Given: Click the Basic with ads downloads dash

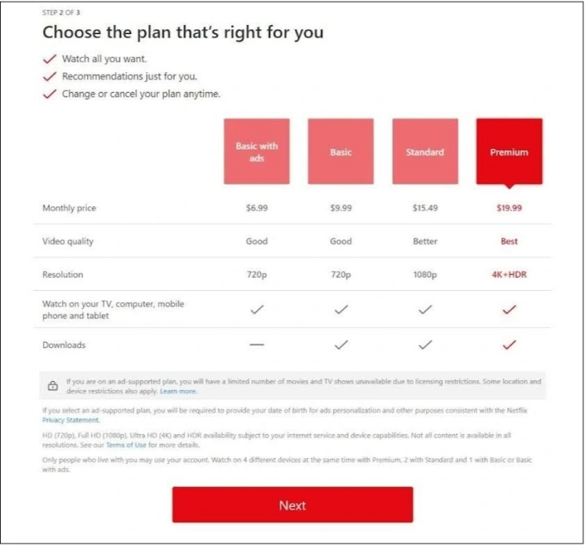Looking at the screenshot, I should (257, 344).
